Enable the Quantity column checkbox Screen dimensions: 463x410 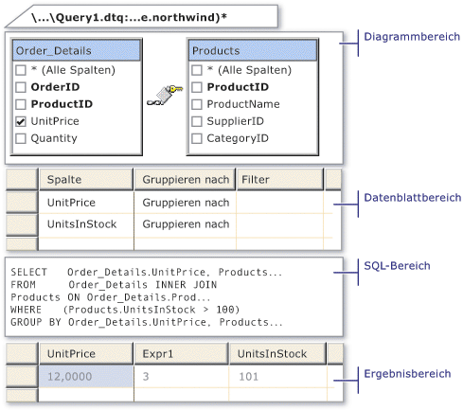coord(21,138)
